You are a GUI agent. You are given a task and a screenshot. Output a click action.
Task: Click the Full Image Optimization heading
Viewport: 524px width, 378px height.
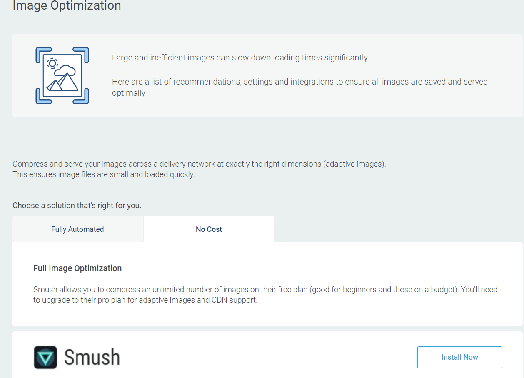[77, 269]
